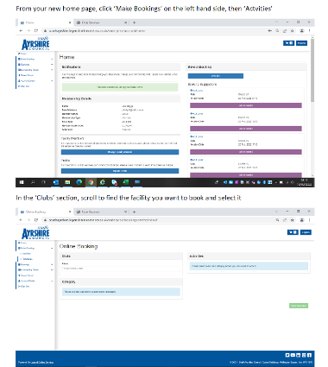
Task: Click the Ayrshire Council logo in upper screenshot
Action: point(35,43)
